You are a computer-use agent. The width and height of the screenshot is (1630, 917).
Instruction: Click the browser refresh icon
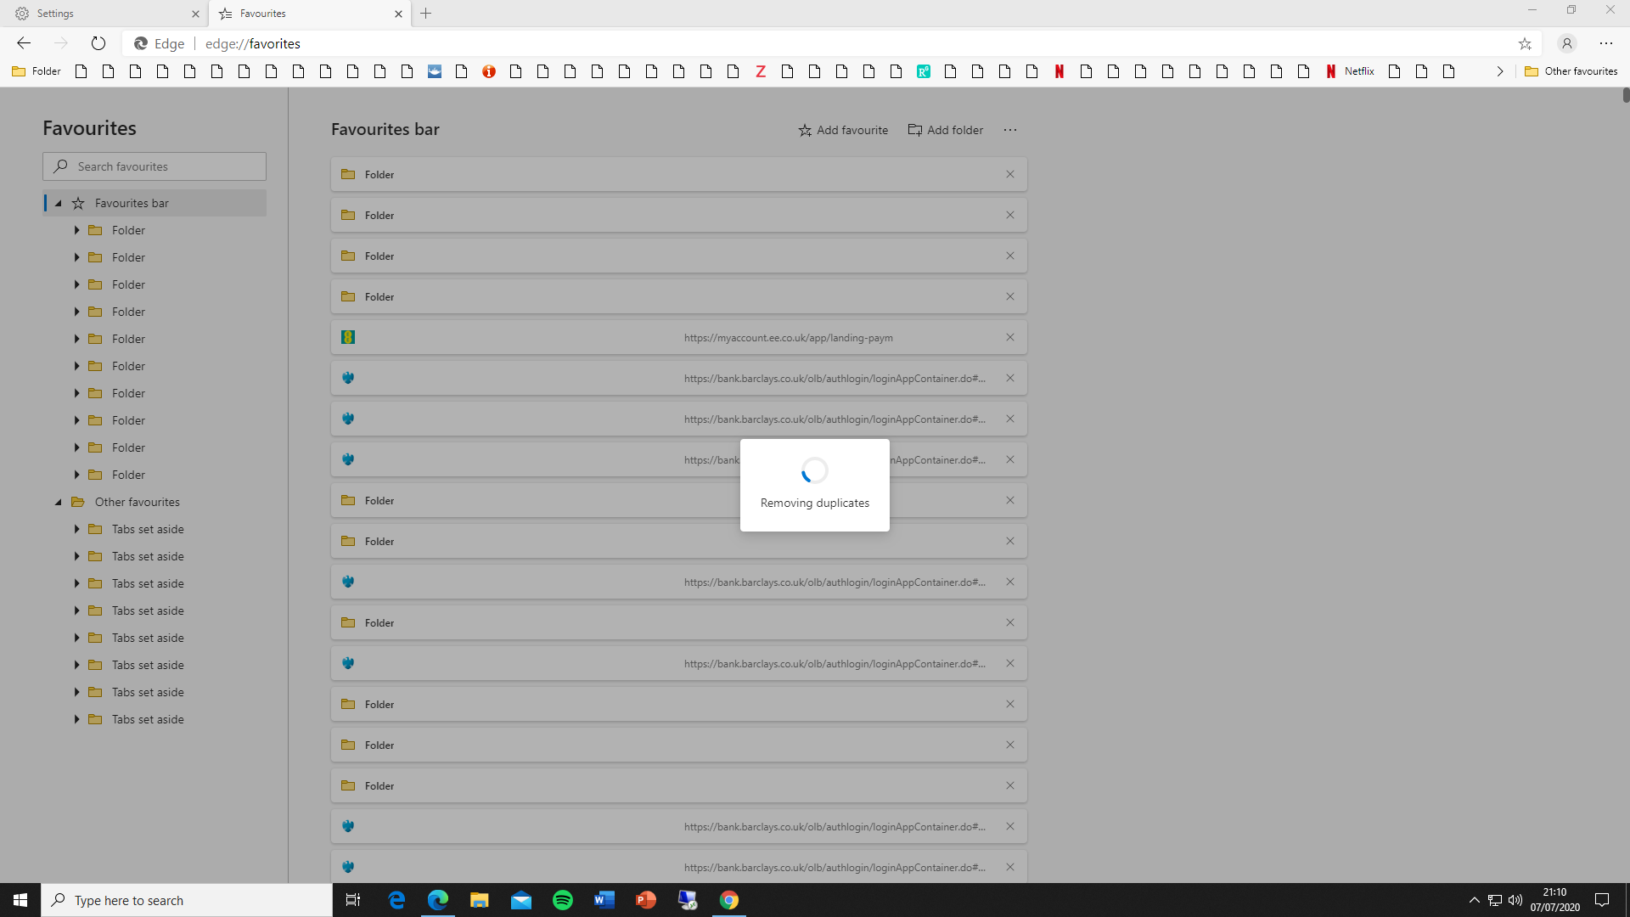click(98, 43)
